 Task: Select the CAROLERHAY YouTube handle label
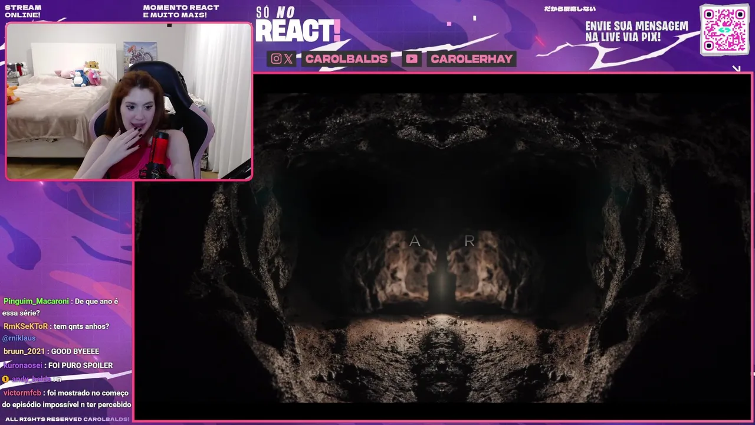click(x=471, y=58)
